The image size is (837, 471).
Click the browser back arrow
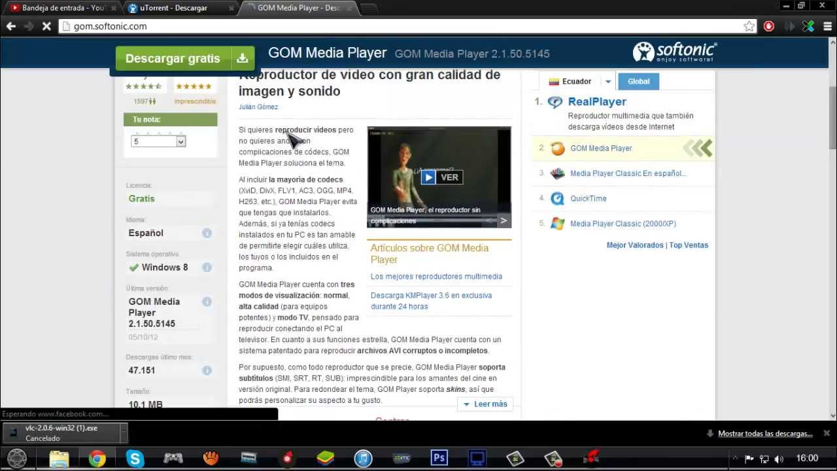point(10,26)
